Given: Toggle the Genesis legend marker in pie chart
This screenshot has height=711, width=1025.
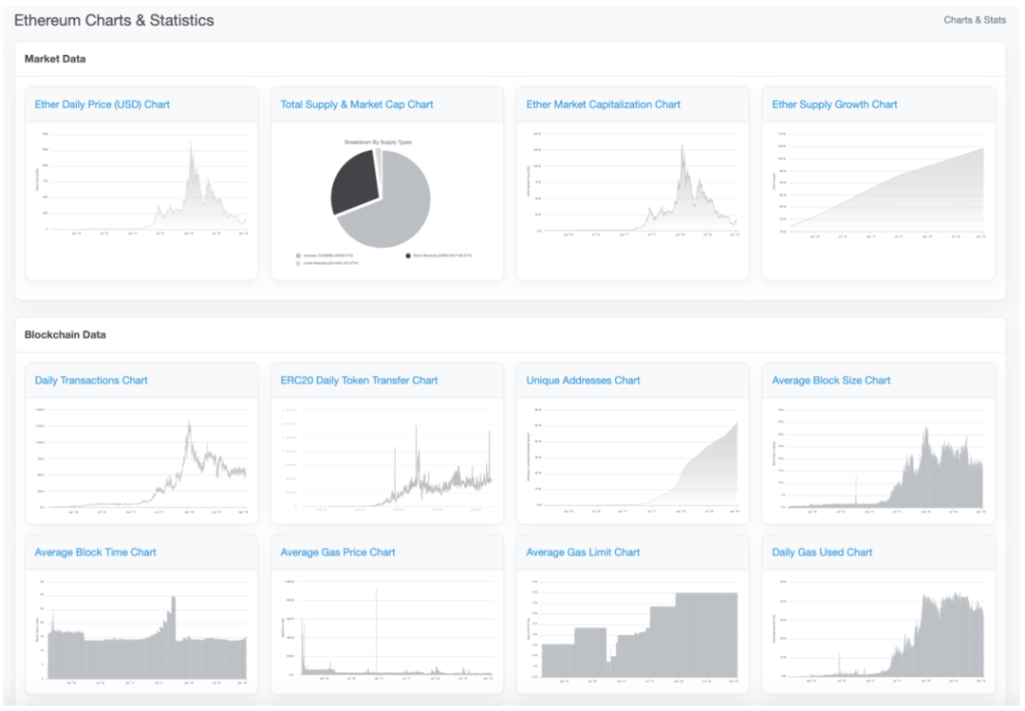Looking at the screenshot, I should [299, 255].
